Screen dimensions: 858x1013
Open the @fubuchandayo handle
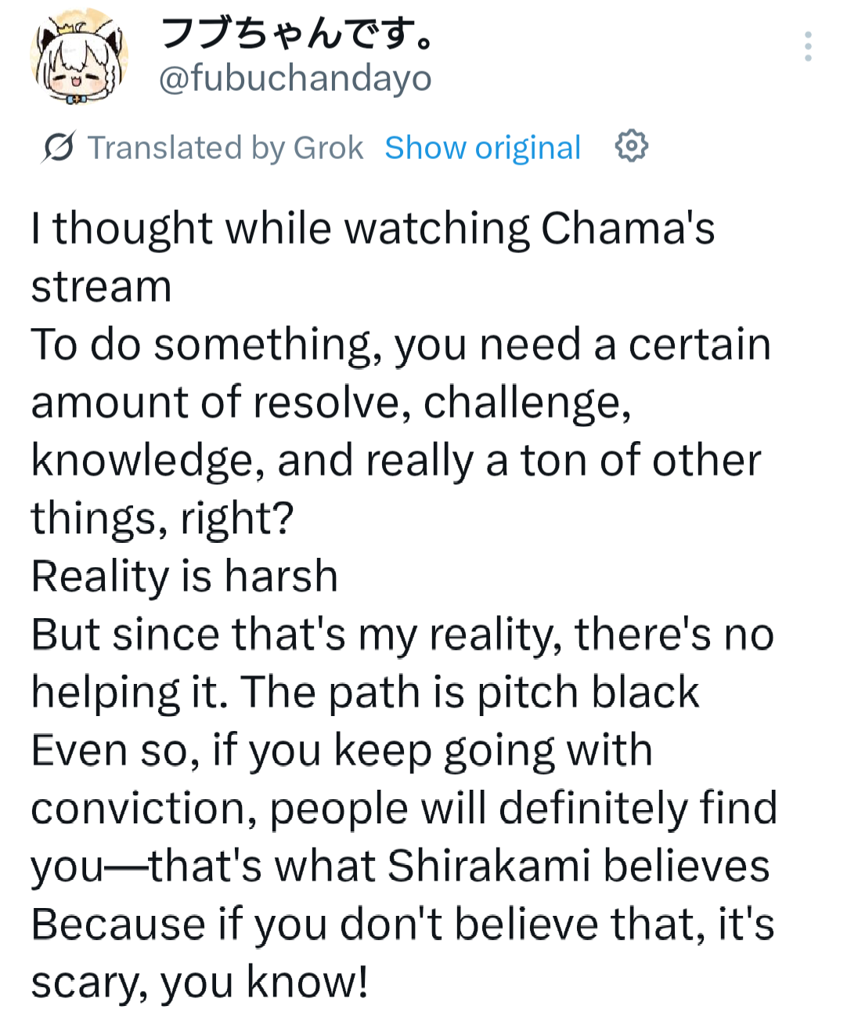point(295,78)
